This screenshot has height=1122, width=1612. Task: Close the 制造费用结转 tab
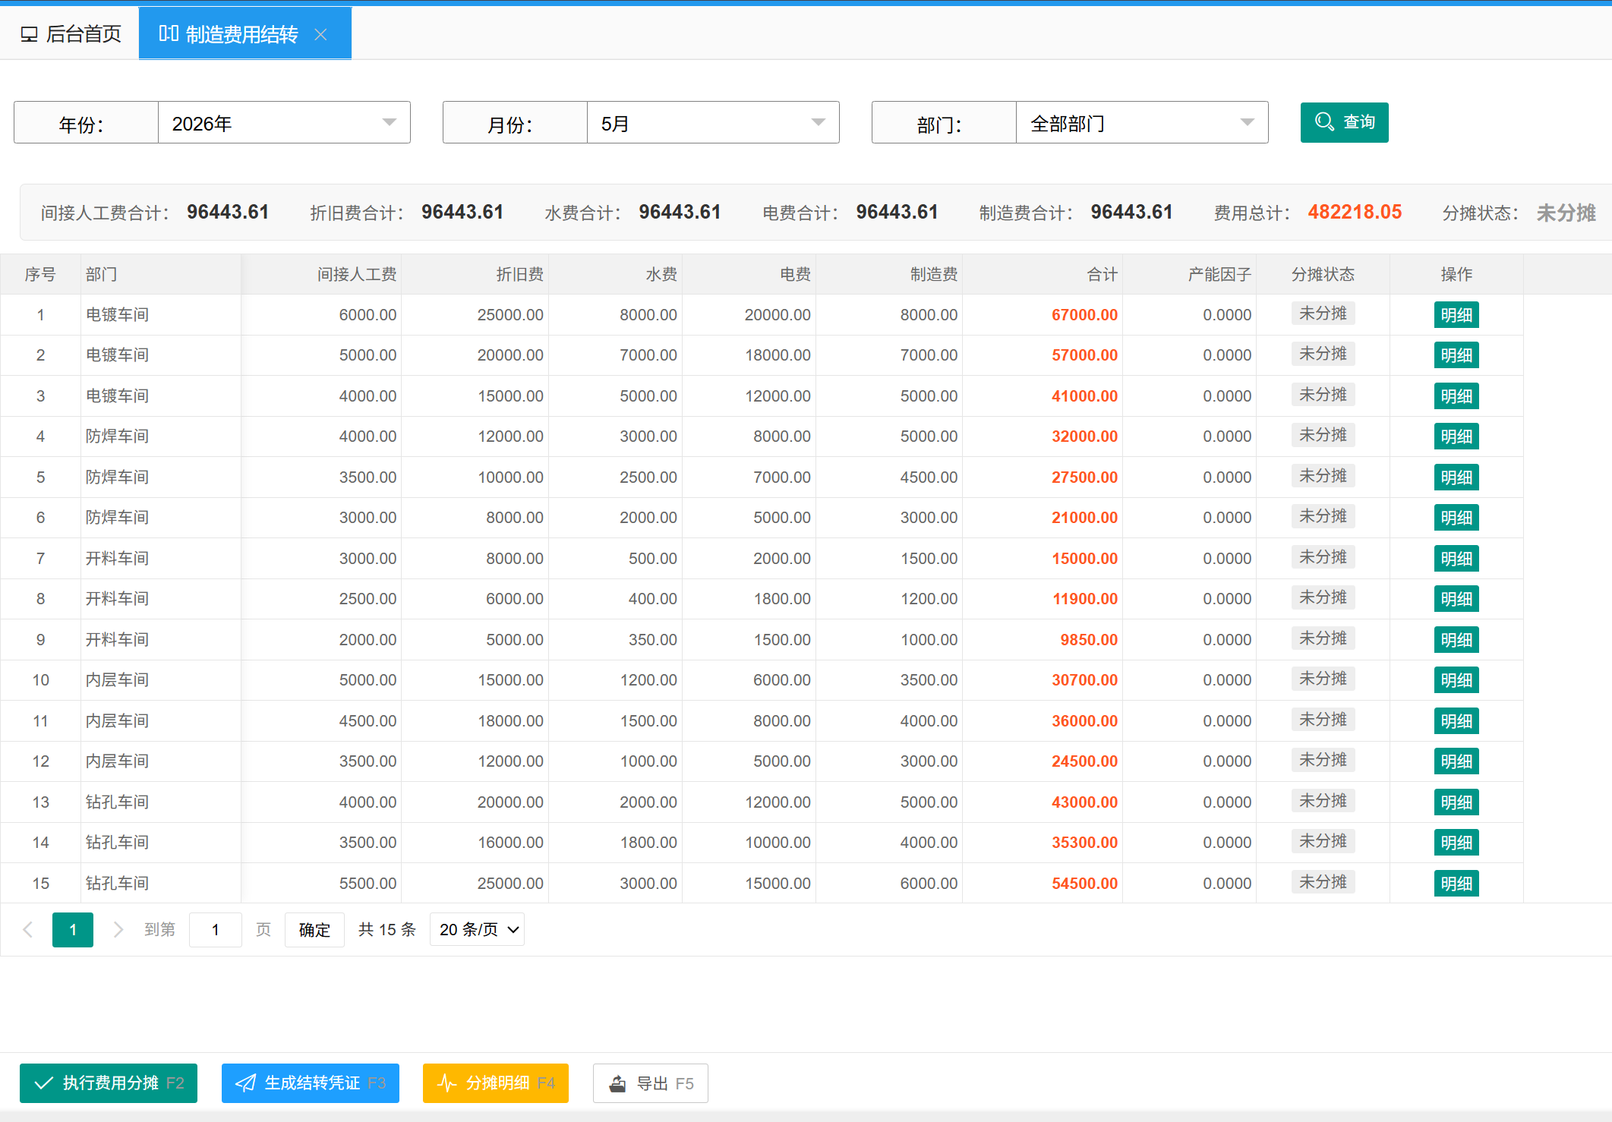tap(320, 34)
